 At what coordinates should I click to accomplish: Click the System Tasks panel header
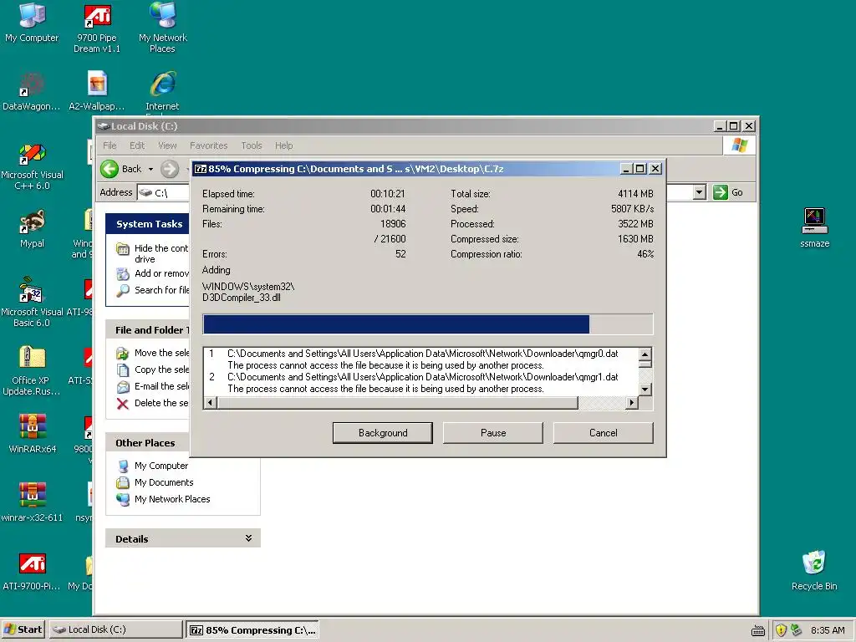pyautogui.click(x=147, y=224)
